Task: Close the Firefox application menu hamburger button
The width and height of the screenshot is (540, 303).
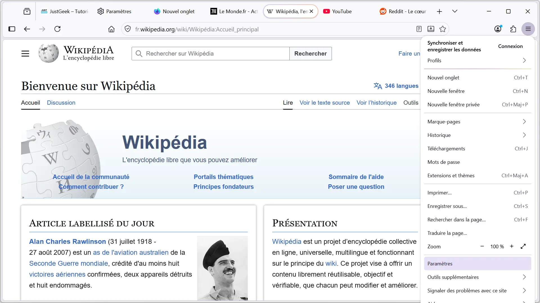Action: (528, 29)
